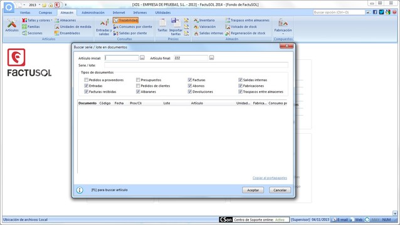The height and width of the screenshot is (225, 400).
Task: Click the Aceptar button
Action: tap(253, 190)
